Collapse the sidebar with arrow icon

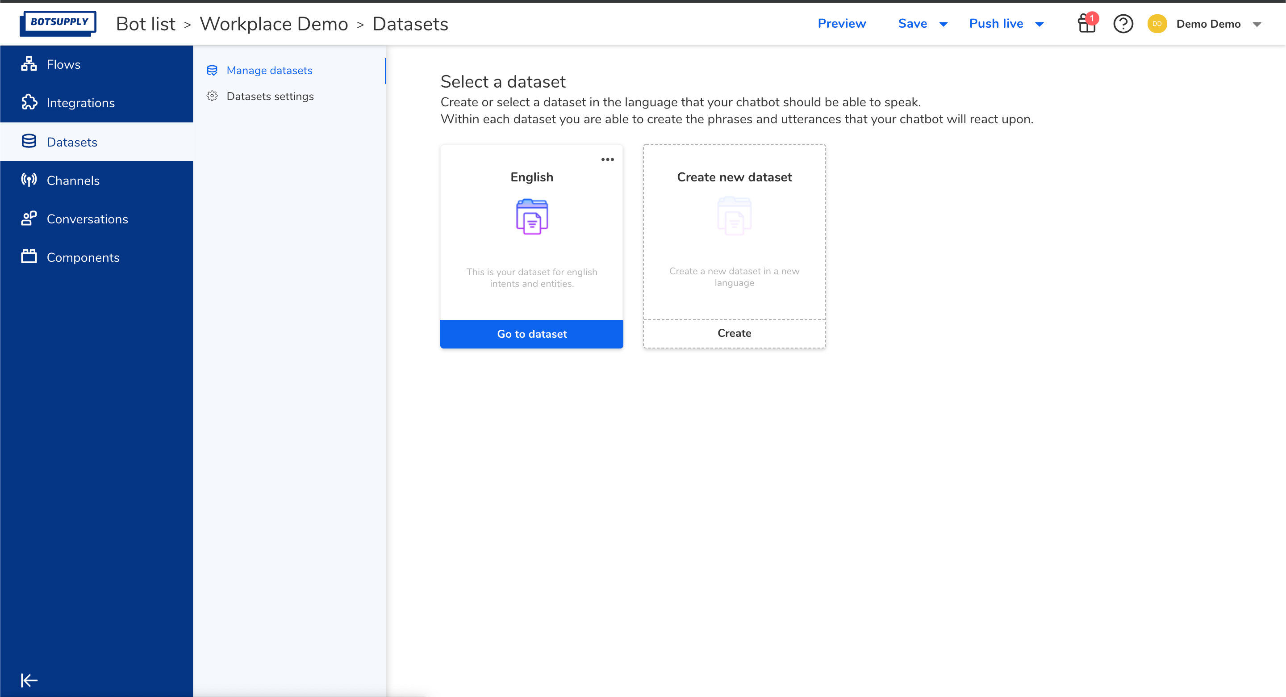click(x=29, y=680)
